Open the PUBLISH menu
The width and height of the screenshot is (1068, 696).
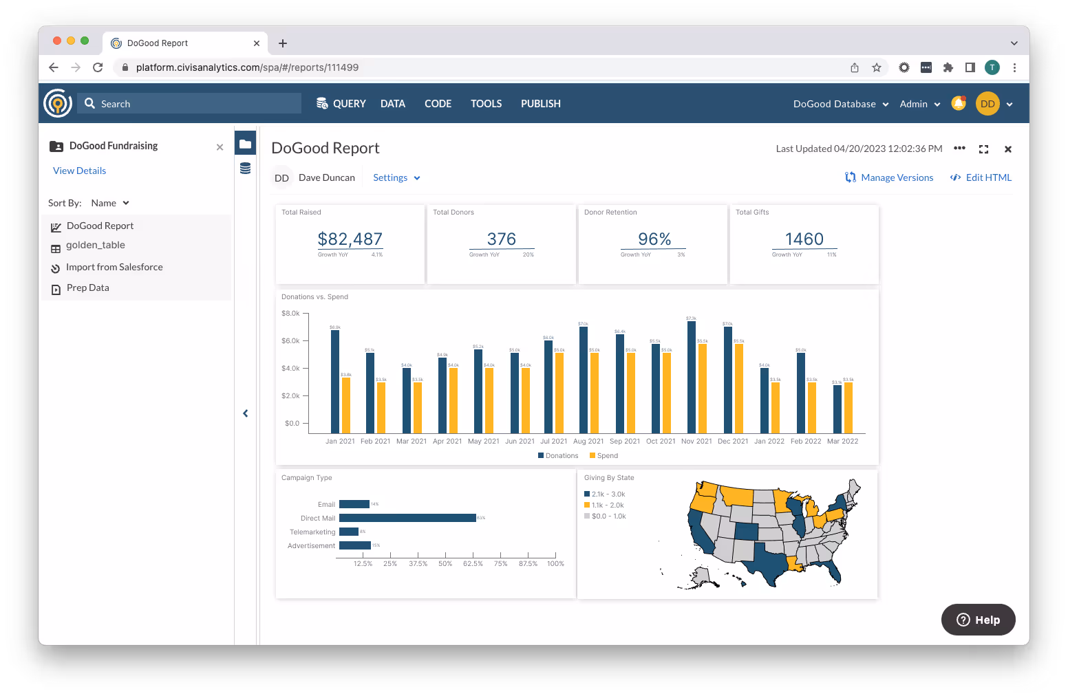(x=541, y=104)
